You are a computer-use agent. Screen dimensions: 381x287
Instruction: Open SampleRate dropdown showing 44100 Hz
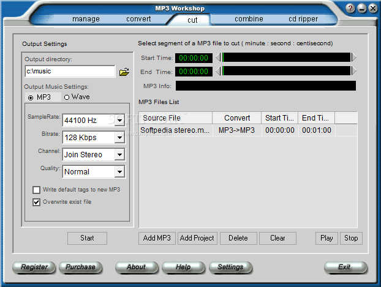point(119,120)
